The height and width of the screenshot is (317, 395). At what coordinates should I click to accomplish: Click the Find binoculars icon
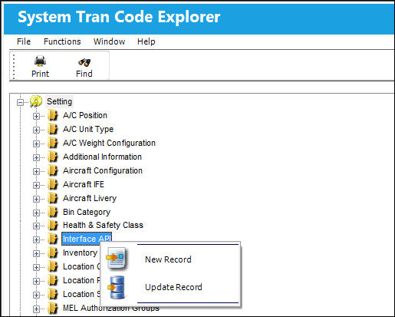click(84, 62)
